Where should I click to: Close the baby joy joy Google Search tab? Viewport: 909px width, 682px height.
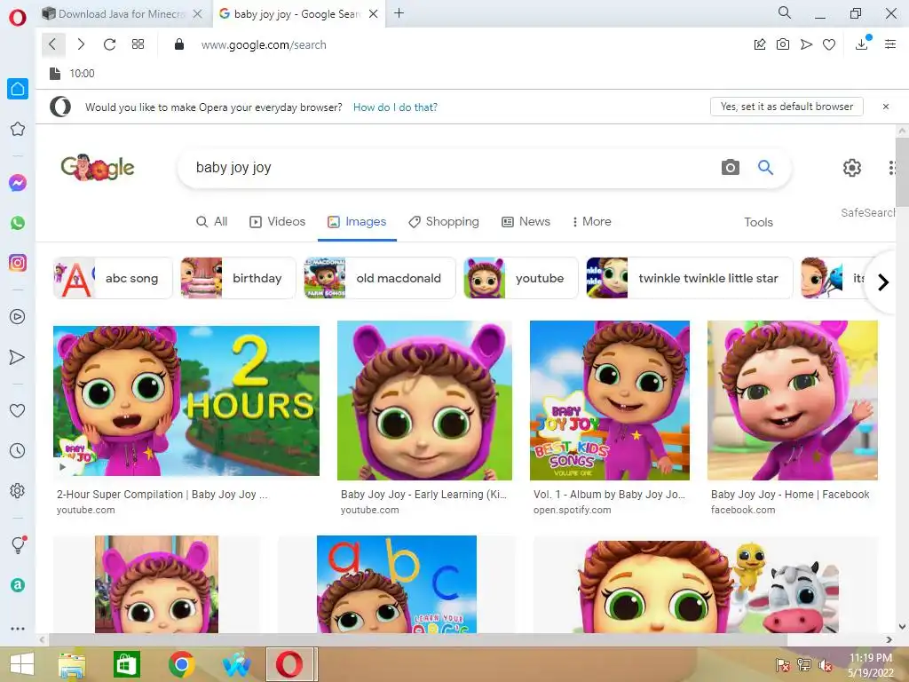374,14
